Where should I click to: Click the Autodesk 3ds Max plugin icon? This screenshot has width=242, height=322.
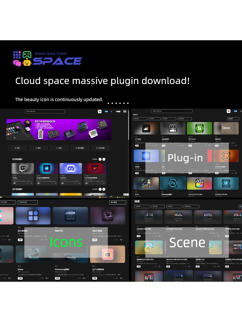click(226, 183)
